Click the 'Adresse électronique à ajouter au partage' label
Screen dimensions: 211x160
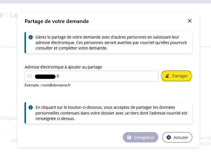[x=63, y=67]
